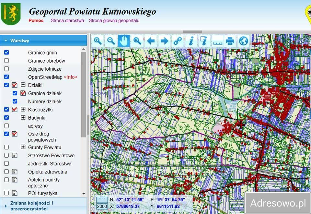Screen dimensions: 311x214
Task: Click the chain link icon in map toolbar
Action: click(177, 41)
